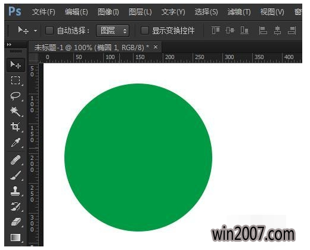The width and height of the screenshot is (310, 250).
Task: Choose the Brush tool
Action: (15, 175)
